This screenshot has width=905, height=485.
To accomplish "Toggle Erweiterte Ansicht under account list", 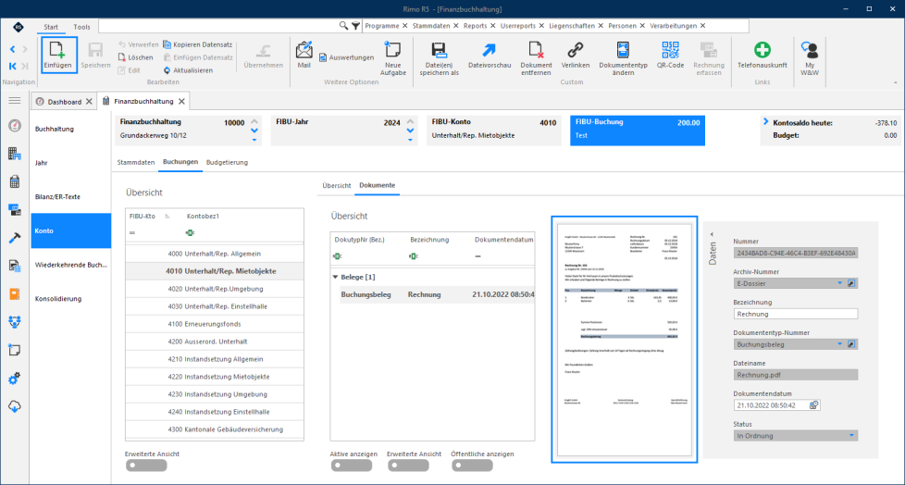I will (x=146, y=465).
